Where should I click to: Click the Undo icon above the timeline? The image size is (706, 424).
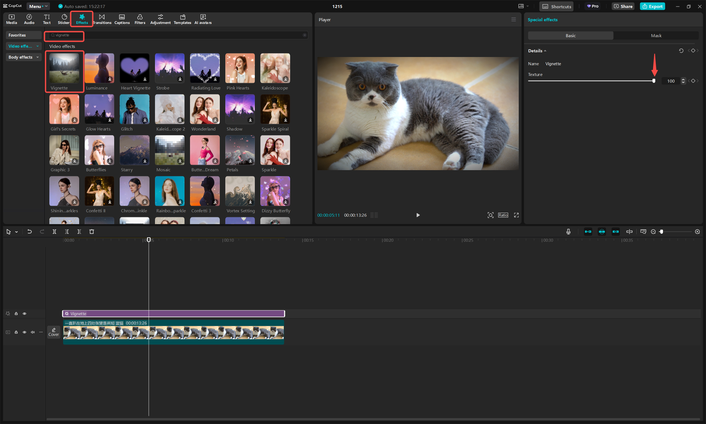(x=30, y=231)
